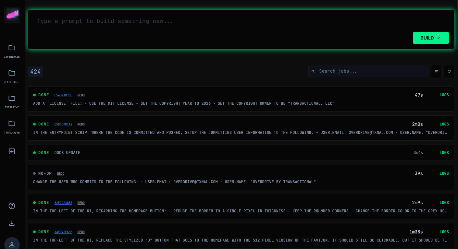
Task: Open commit link 82F1CA4056
Action: point(63,203)
